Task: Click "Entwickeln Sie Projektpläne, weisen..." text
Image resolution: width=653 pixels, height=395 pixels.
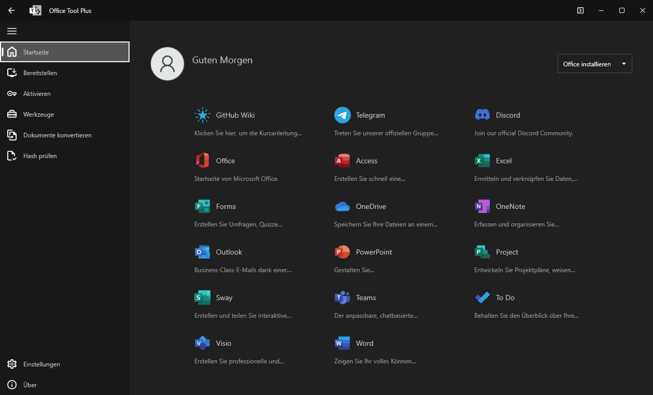Action: tap(524, 270)
